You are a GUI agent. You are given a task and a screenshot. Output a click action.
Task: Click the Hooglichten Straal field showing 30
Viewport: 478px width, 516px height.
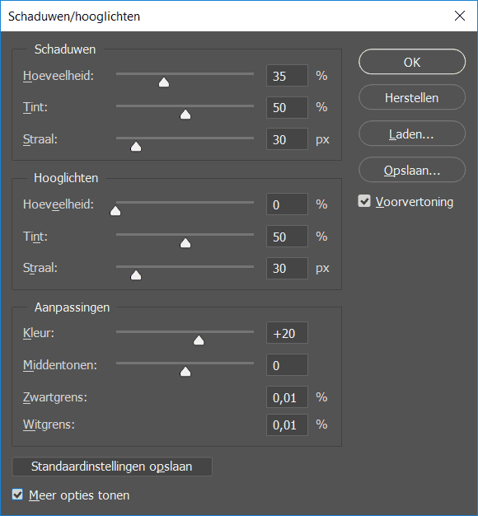click(x=287, y=268)
